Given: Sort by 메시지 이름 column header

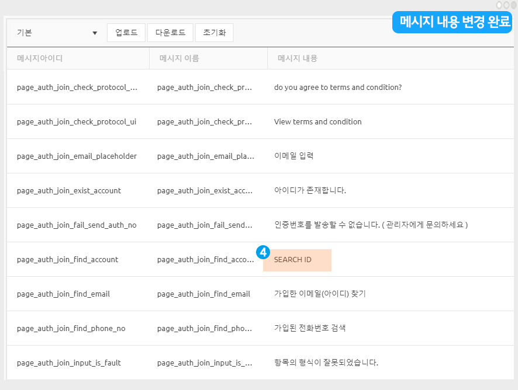Looking at the screenshot, I should click(179, 58).
